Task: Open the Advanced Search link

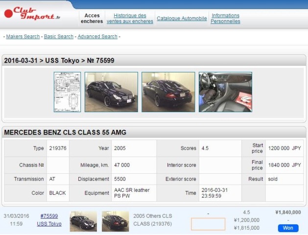Action: (97, 37)
